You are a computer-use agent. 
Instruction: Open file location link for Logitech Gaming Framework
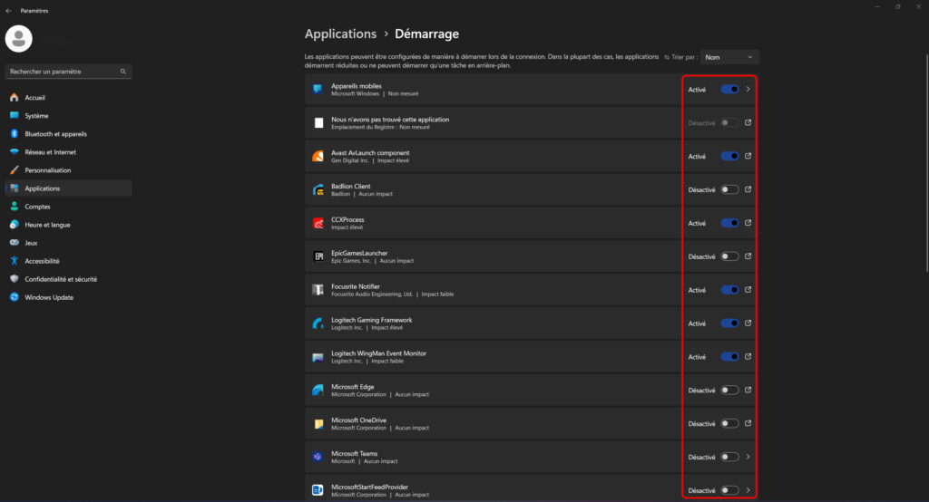[748, 323]
